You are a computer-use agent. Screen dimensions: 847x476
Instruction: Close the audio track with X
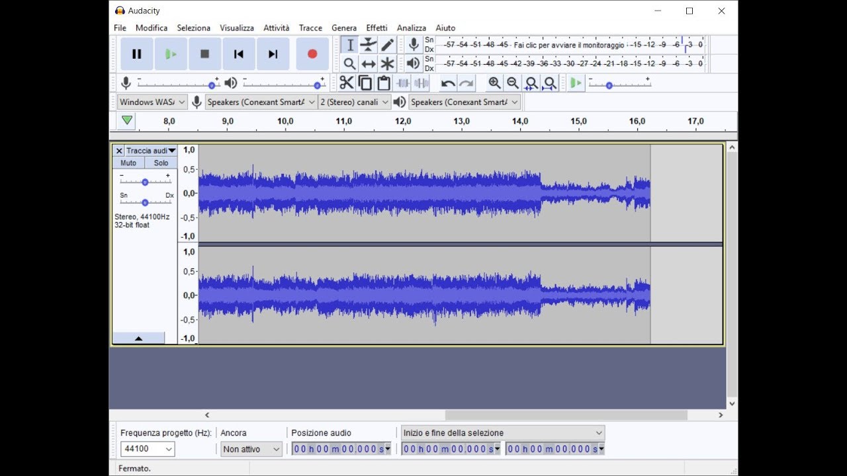(119, 151)
